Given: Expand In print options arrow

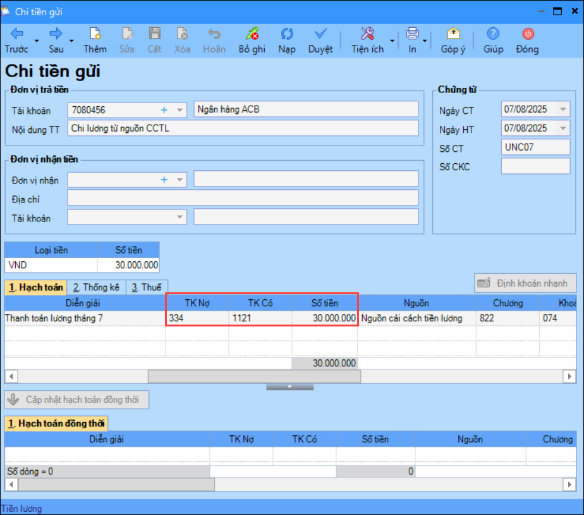Looking at the screenshot, I should pyautogui.click(x=425, y=40).
